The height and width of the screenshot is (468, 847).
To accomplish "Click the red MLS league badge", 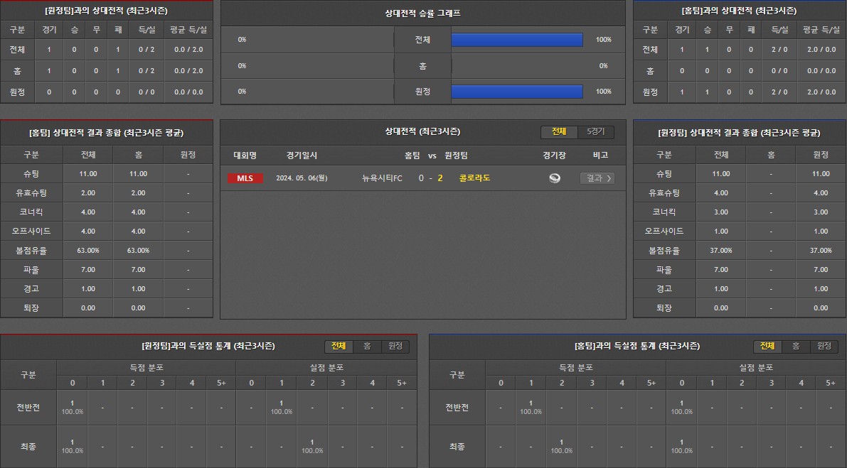I will (x=245, y=178).
